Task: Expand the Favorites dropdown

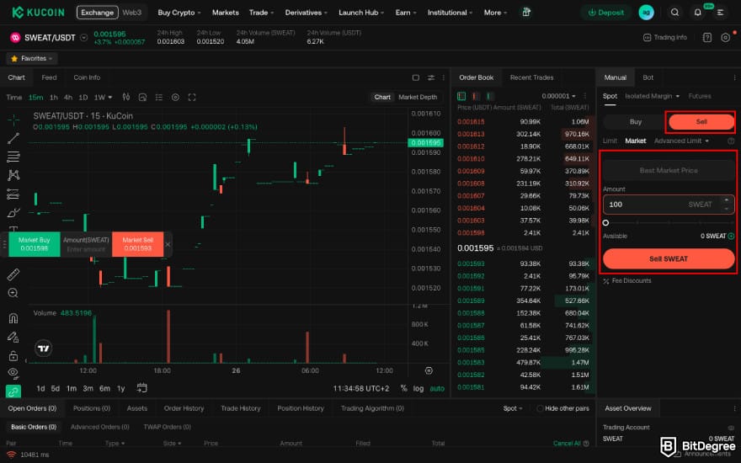Action: (32, 59)
